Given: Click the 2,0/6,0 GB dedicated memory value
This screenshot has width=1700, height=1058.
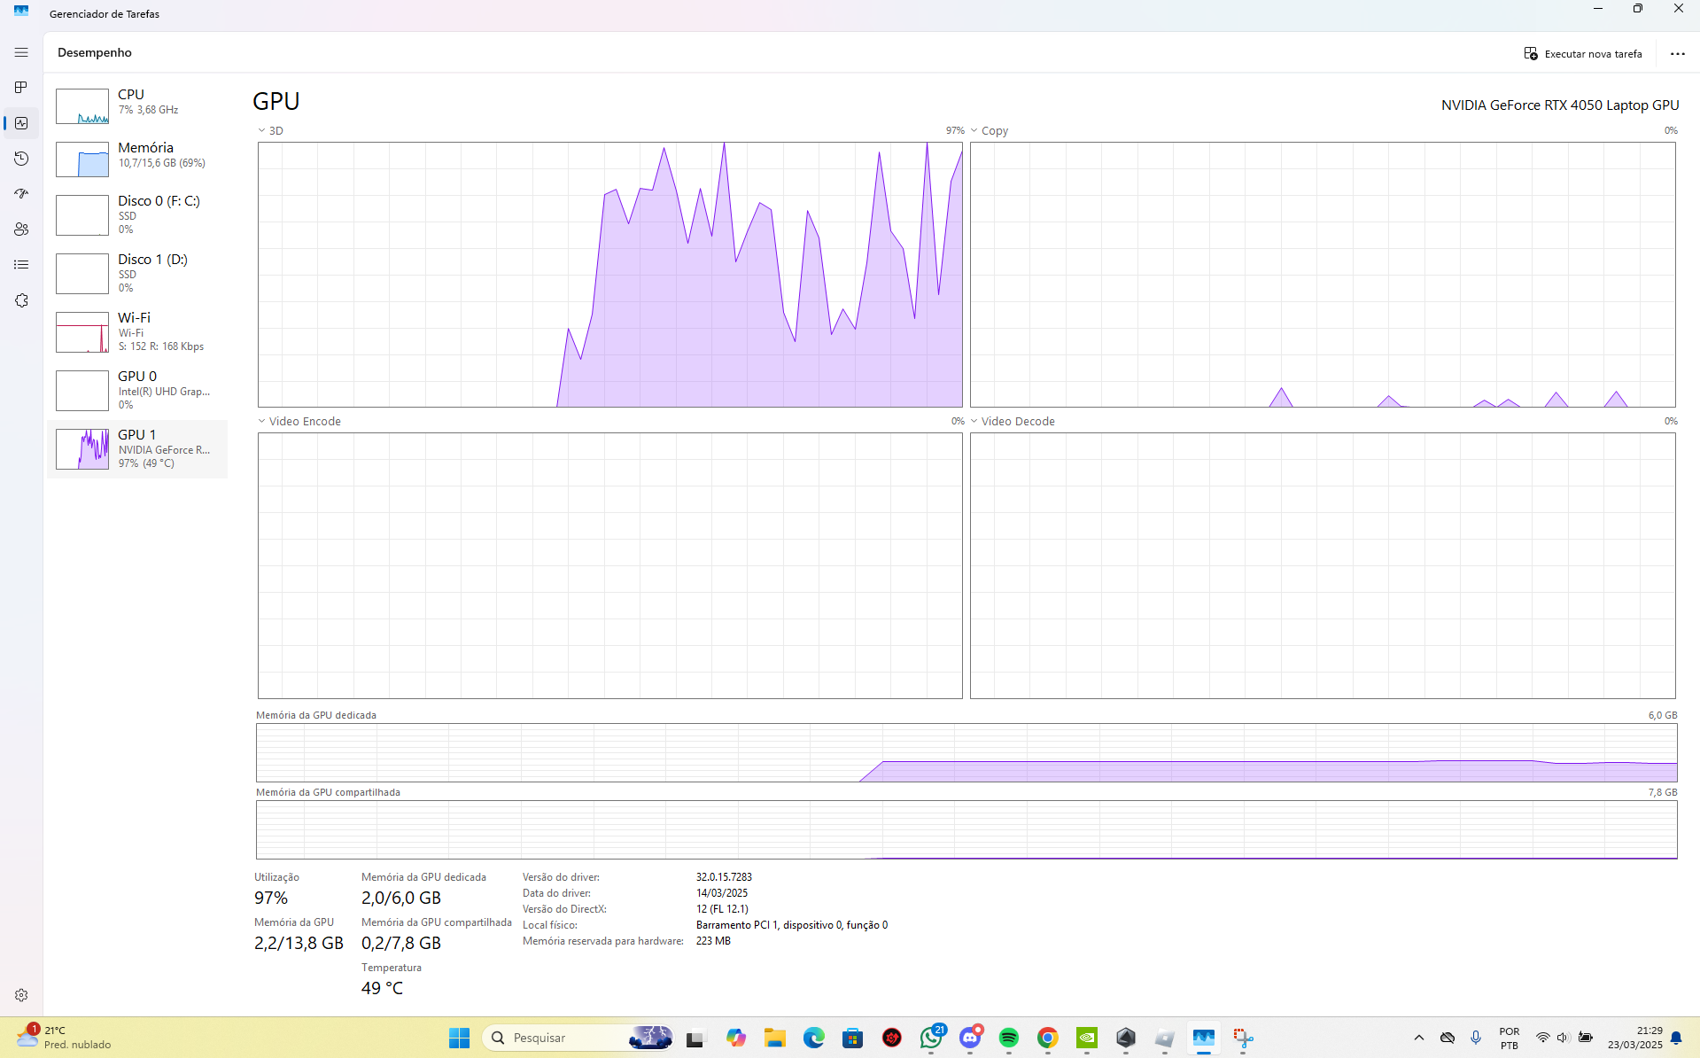Looking at the screenshot, I should [401, 898].
